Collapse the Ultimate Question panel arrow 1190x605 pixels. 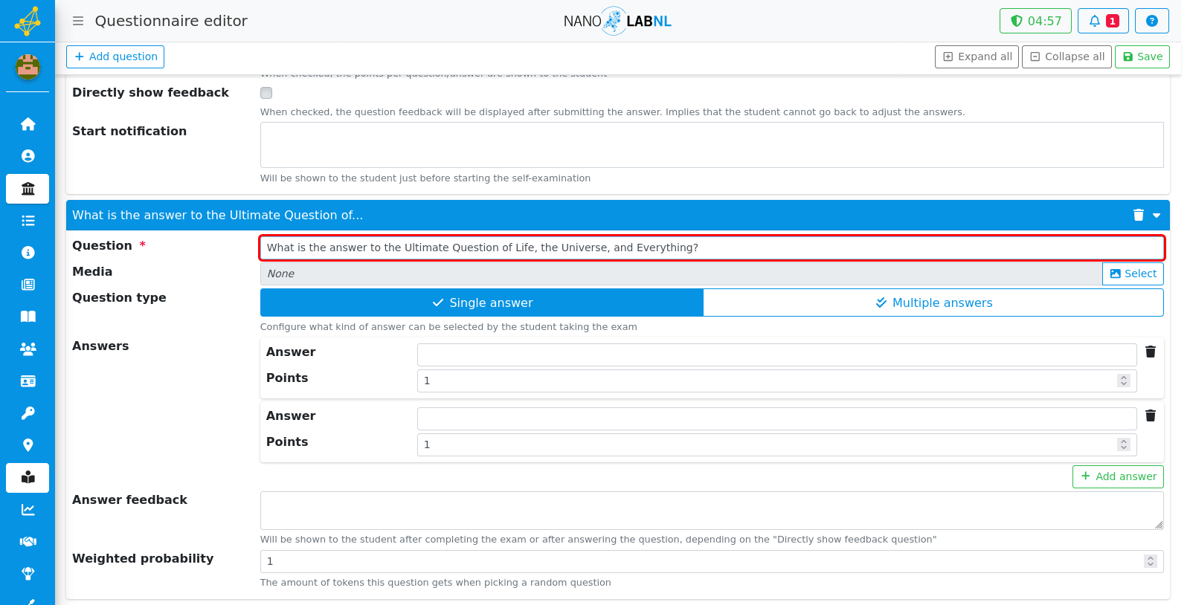click(x=1157, y=216)
